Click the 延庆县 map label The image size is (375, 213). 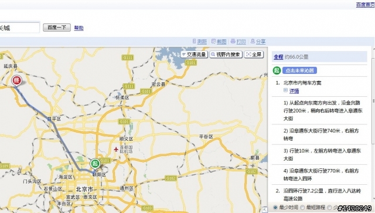[x=11, y=66]
